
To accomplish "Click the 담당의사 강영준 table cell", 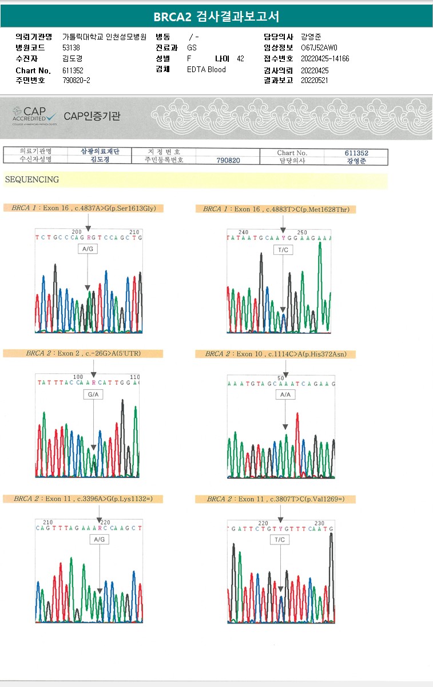I will click(356, 161).
